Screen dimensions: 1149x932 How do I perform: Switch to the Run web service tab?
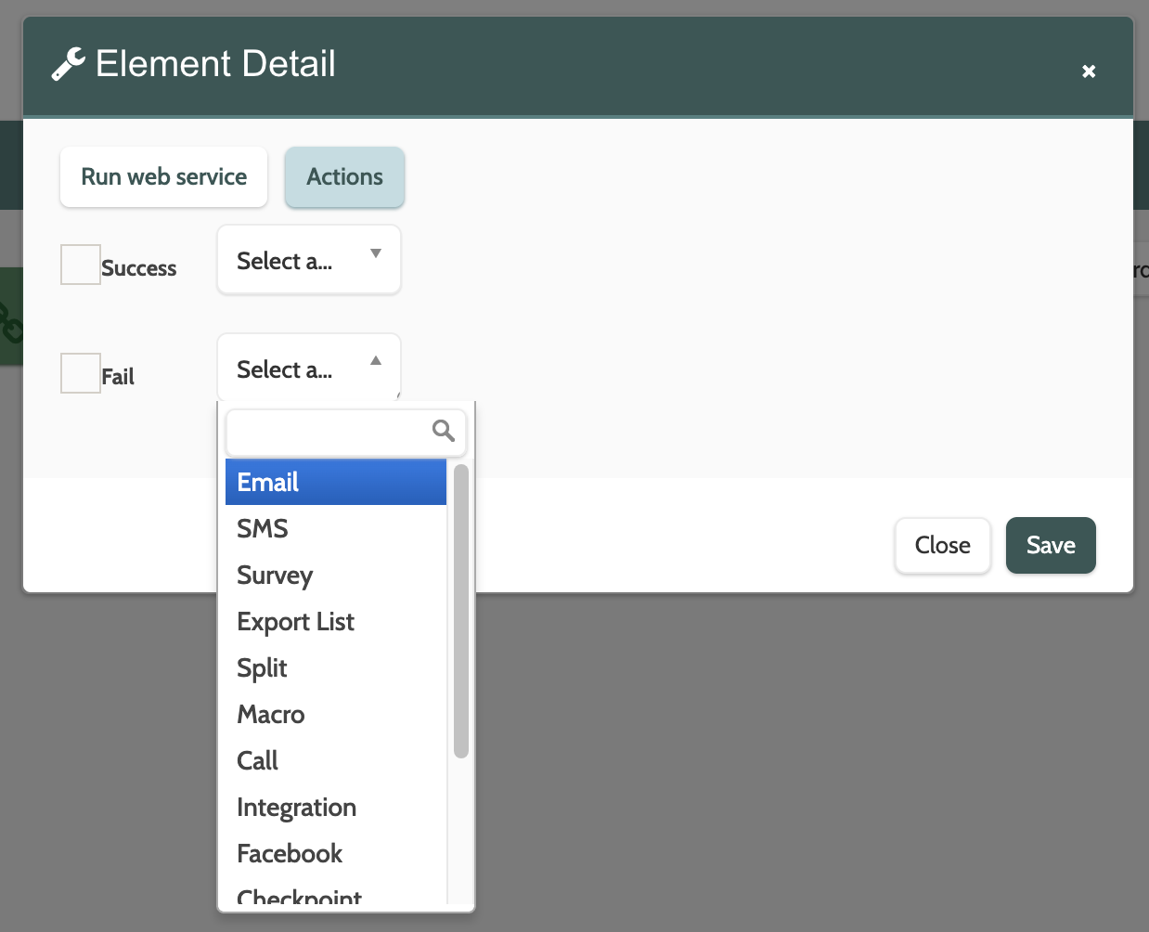[164, 177]
